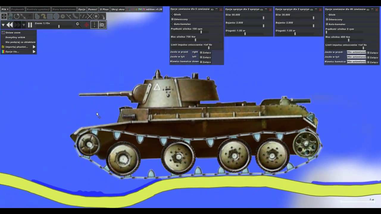Screen dimensions: 381x214
Task: Click the Przybornik window button
Action: pyautogui.click(x=18, y=10)
